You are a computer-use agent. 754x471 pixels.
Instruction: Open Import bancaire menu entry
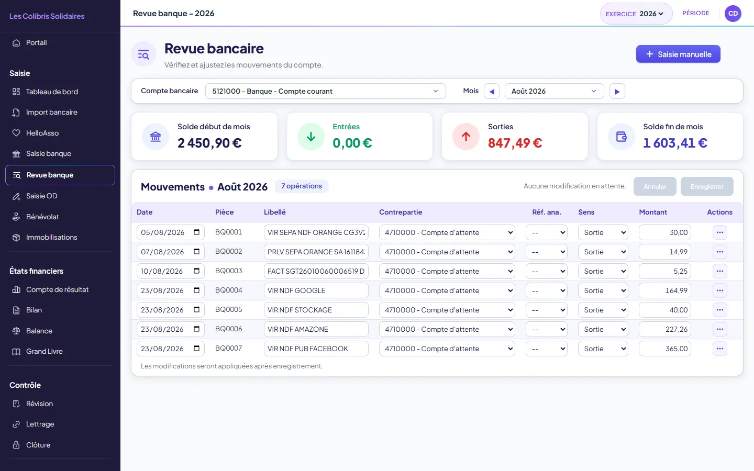click(60, 113)
